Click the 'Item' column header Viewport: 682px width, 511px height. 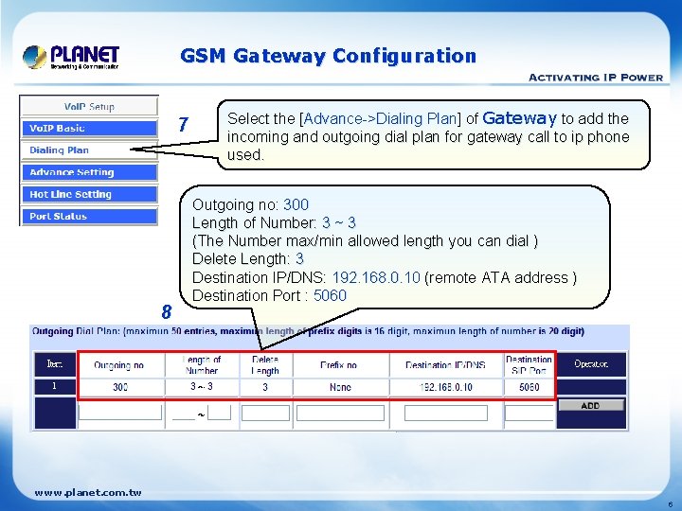pyautogui.click(x=55, y=364)
